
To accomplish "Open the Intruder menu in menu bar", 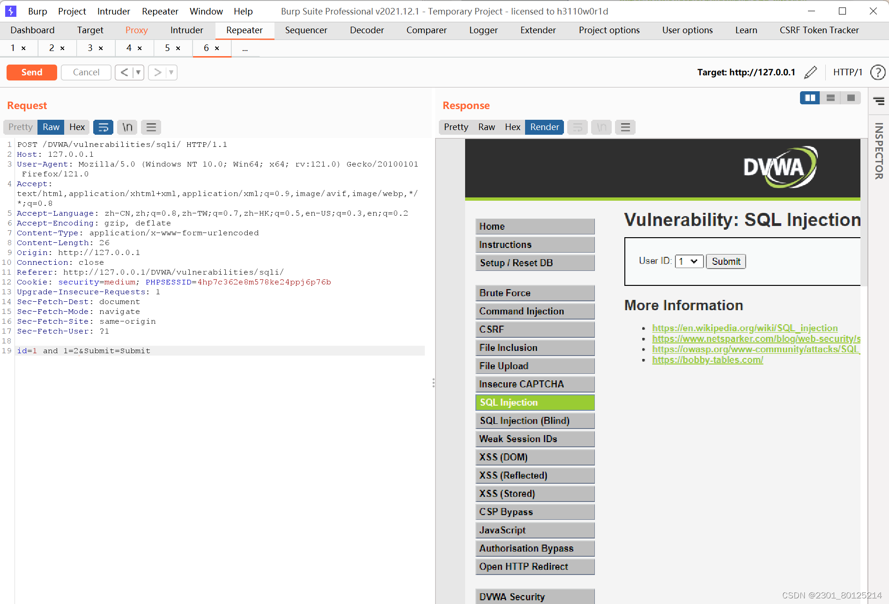I will [114, 11].
